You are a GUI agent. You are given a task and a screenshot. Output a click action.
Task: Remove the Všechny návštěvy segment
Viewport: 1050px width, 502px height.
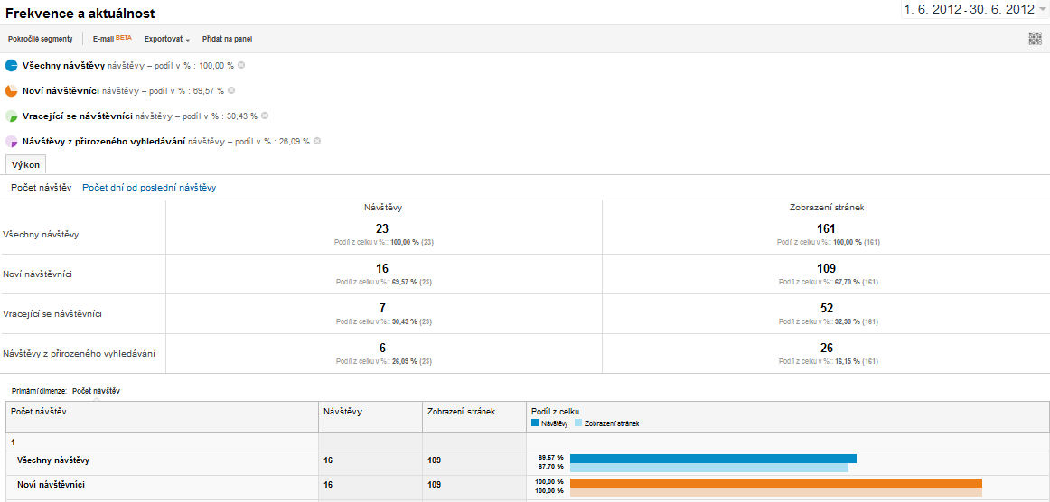tap(241, 65)
